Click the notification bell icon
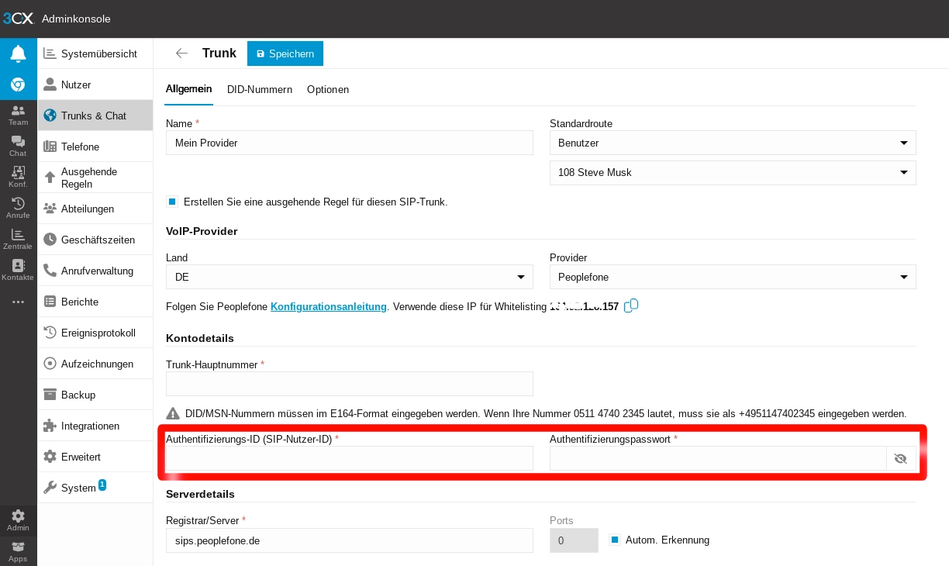The height and width of the screenshot is (566, 949). click(18, 53)
